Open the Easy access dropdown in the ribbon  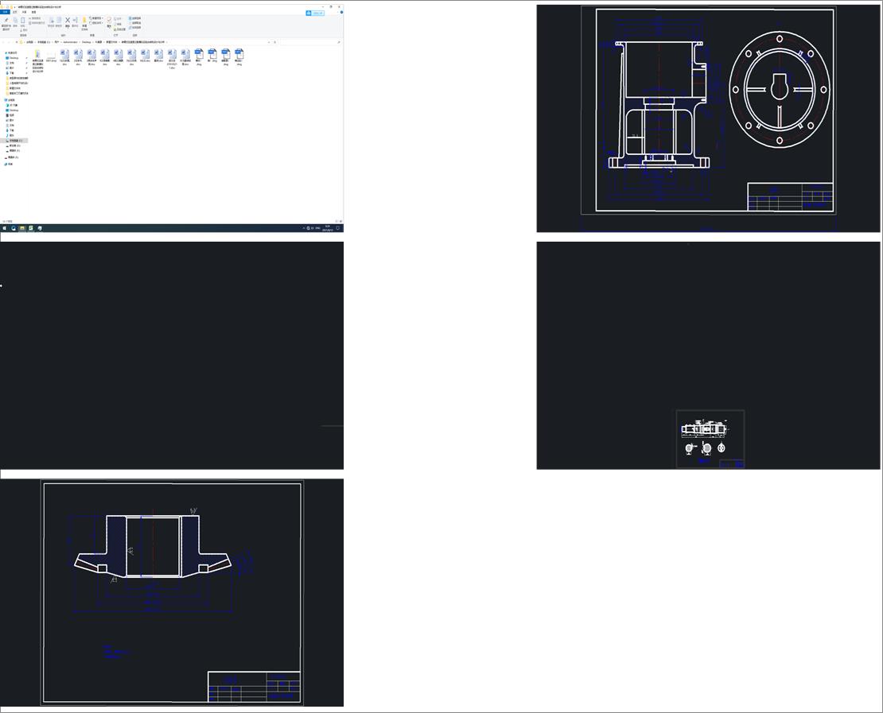pyautogui.click(x=96, y=23)
